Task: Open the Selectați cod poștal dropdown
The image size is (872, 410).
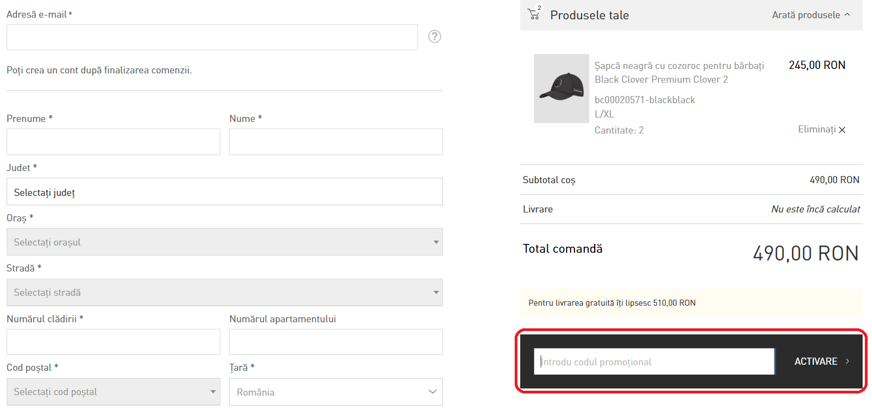Action: pos(113,392)
